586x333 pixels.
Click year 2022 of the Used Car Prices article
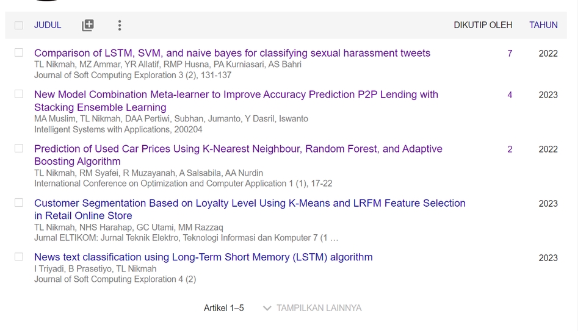[548, 149]
